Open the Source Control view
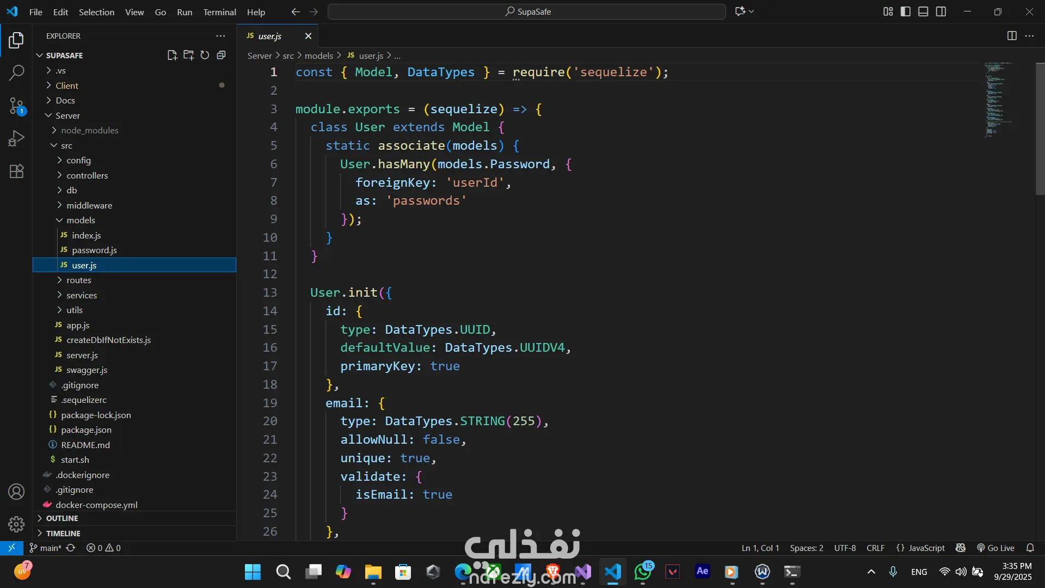Image resolution: width=1045 pixels, height=588 pixels. tap(16, 106)
